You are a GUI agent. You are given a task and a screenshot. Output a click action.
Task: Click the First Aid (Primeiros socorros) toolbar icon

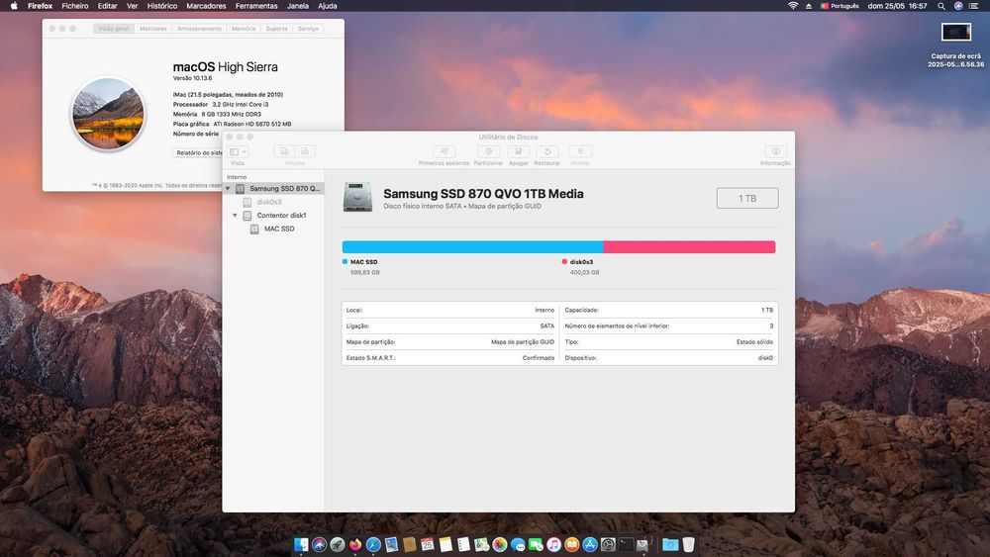pos(444,151)
